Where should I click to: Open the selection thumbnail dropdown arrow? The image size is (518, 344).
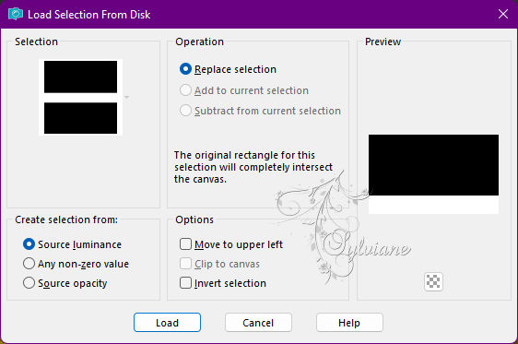click(x=126, y=97)
